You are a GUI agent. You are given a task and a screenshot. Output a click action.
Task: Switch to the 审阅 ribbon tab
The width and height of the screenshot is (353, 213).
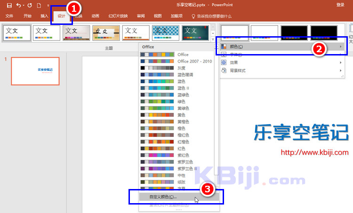(x=141, y=16)
